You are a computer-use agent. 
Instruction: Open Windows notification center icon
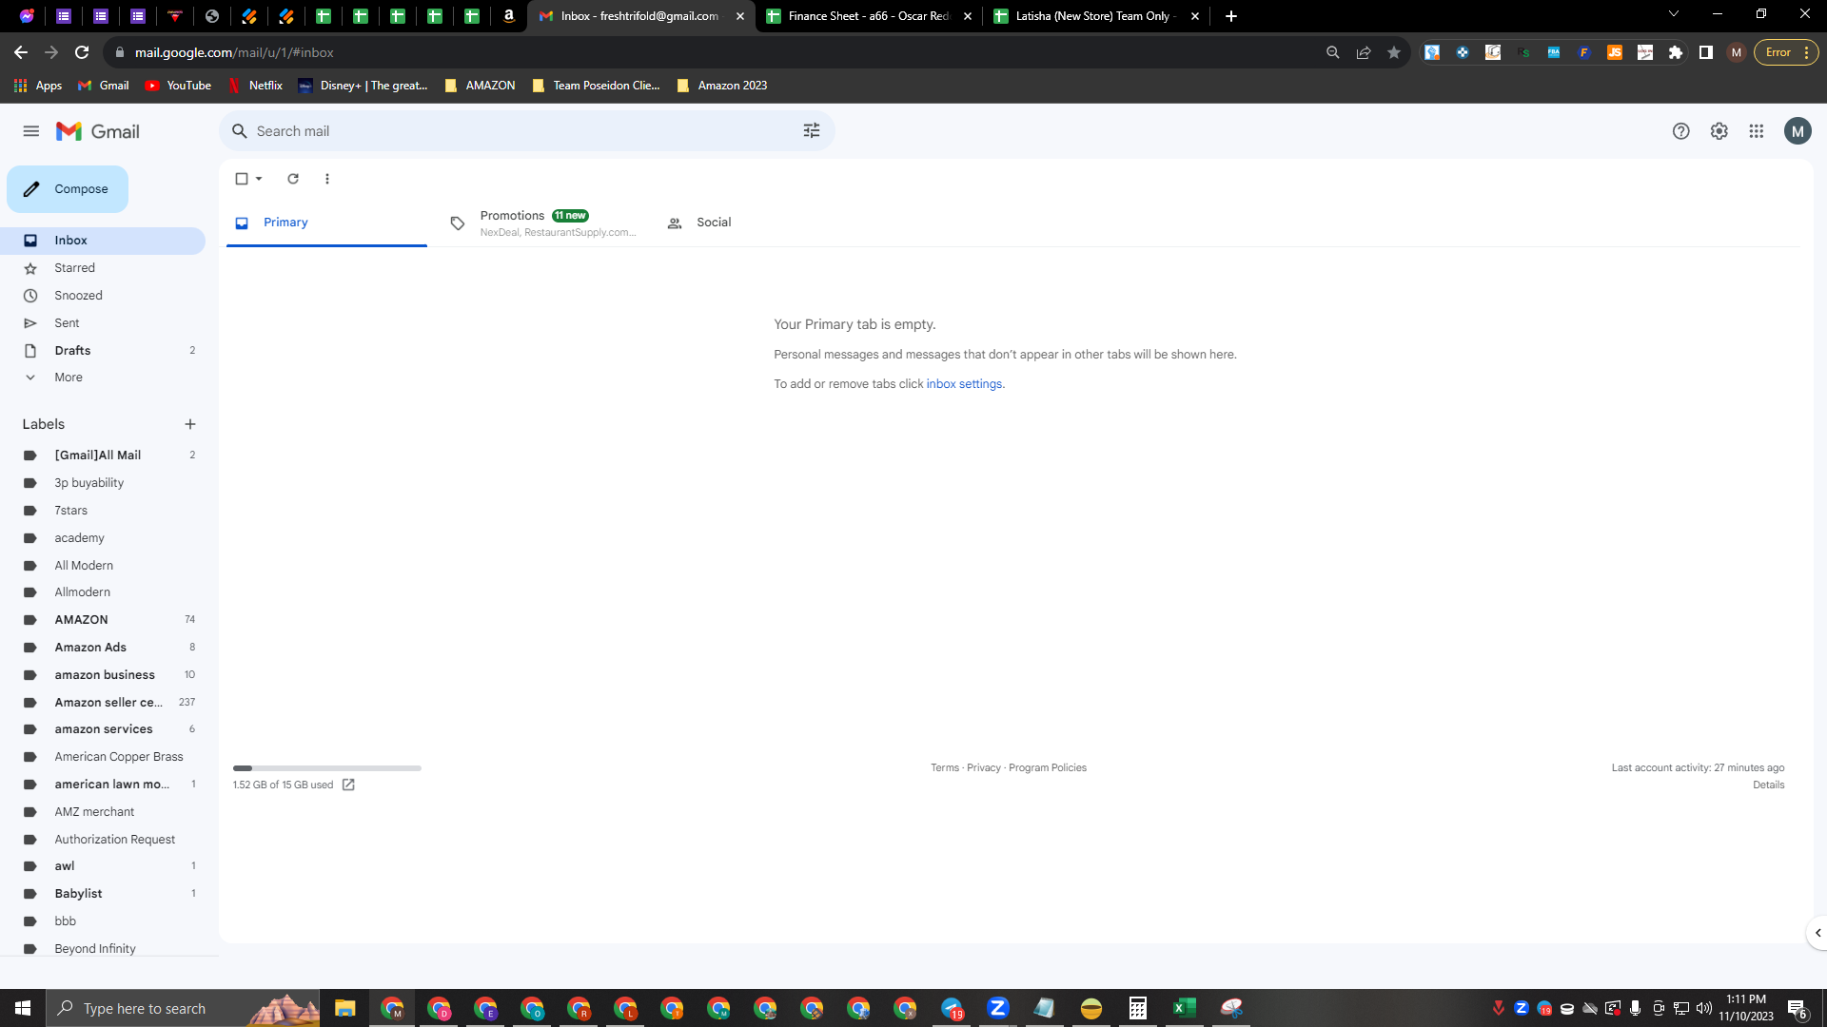[1798, 1009]
